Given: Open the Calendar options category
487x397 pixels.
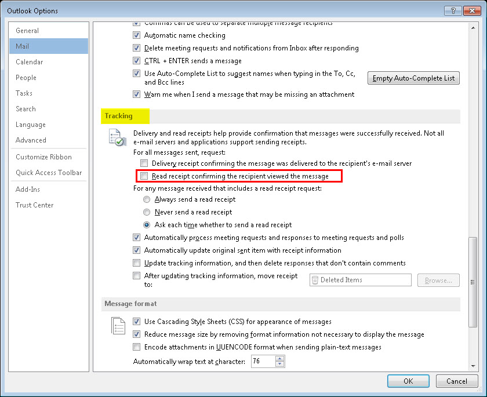Looking at the screenshot, I should [x=49, y=62].
